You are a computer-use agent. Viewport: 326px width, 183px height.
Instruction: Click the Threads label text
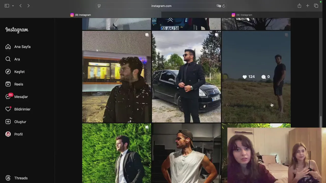21,178
